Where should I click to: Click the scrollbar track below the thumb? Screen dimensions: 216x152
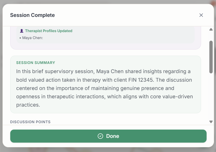(x=211, y=97)
